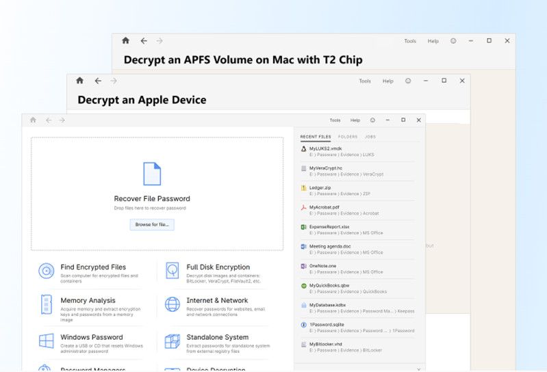This screenshot has width=547, height=372.
Task: Click the Standalone System cube icon
Action: click(x=173, y=341)
